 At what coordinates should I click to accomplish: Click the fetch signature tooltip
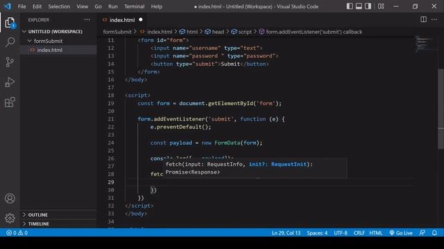coord(255,168)
